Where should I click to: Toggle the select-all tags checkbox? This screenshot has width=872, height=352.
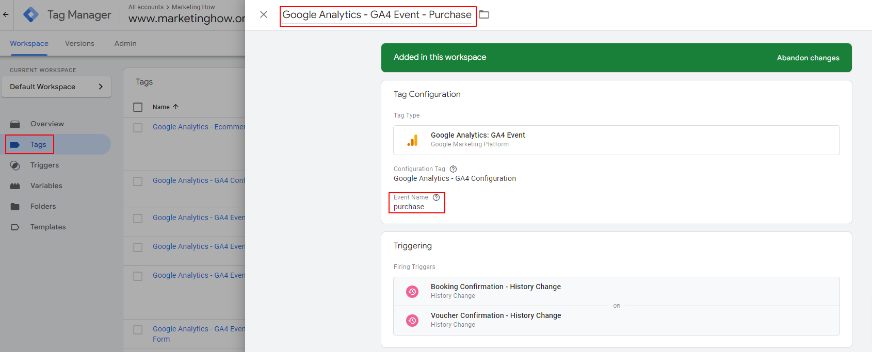[138, 107]
